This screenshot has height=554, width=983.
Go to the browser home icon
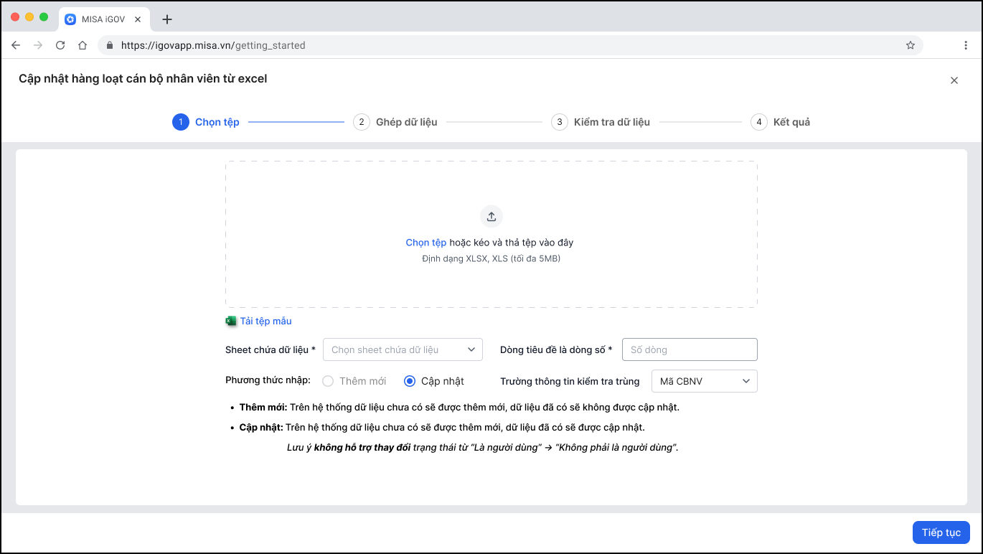pyautogui.click(x=83, y=45)
